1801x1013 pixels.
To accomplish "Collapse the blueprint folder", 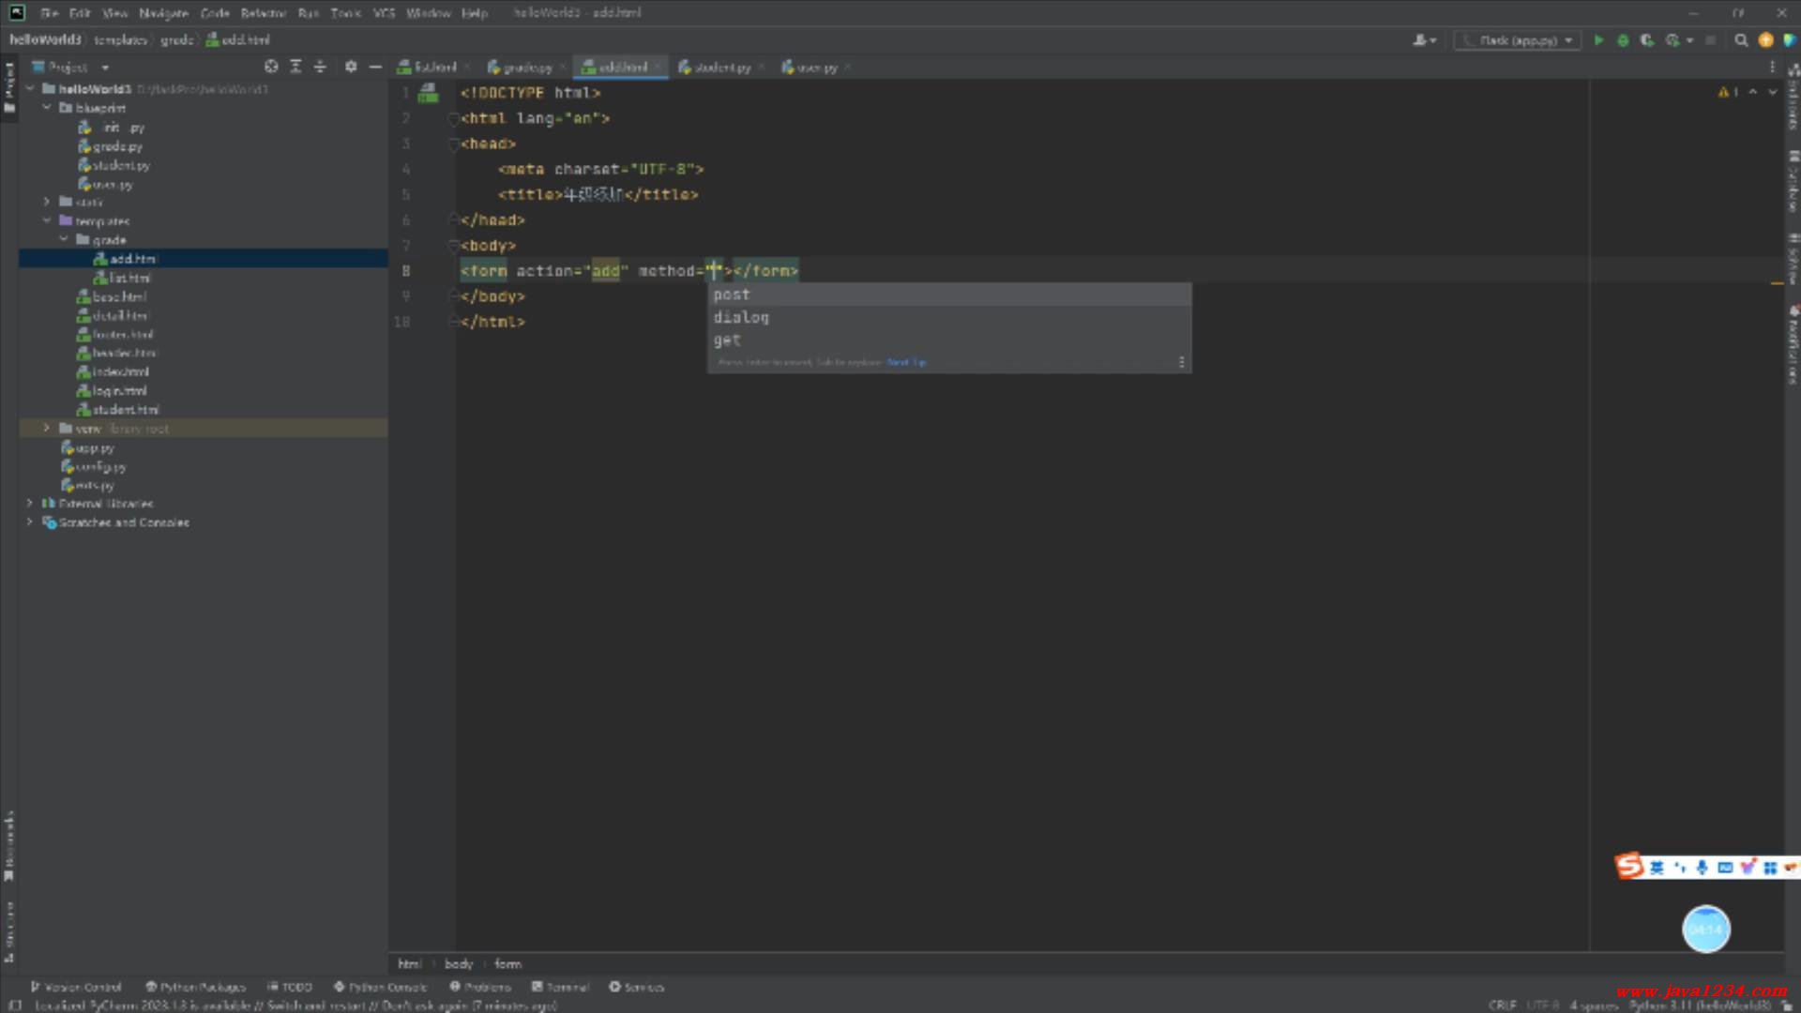I will coord(47,108).
